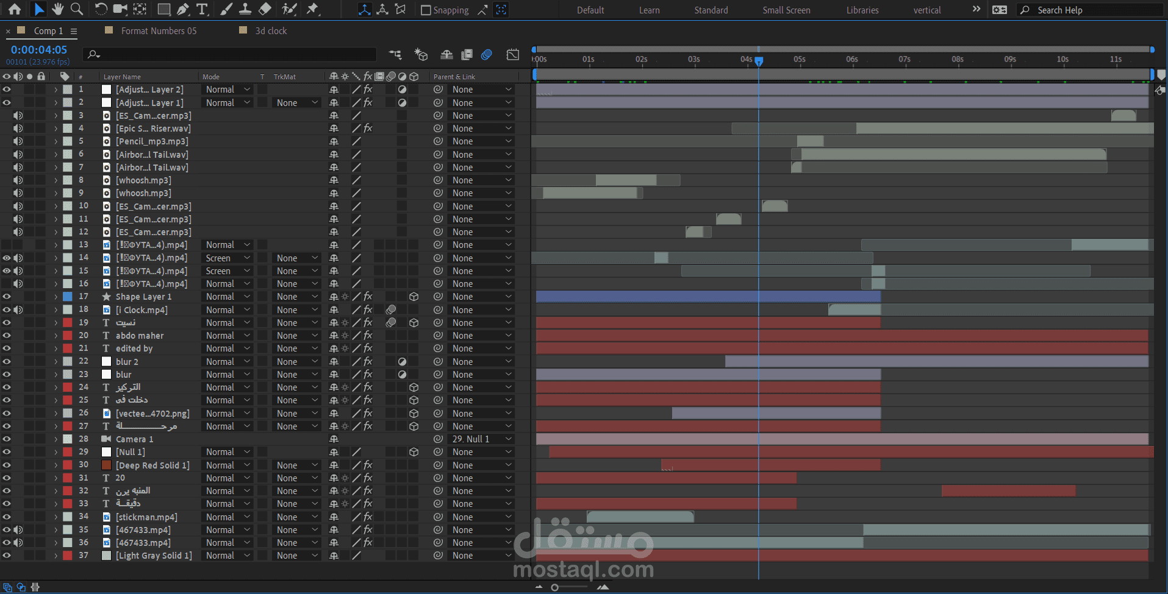Toggle visibility of Camera 1 layer

pyautogui.click(x=7, y=439)
